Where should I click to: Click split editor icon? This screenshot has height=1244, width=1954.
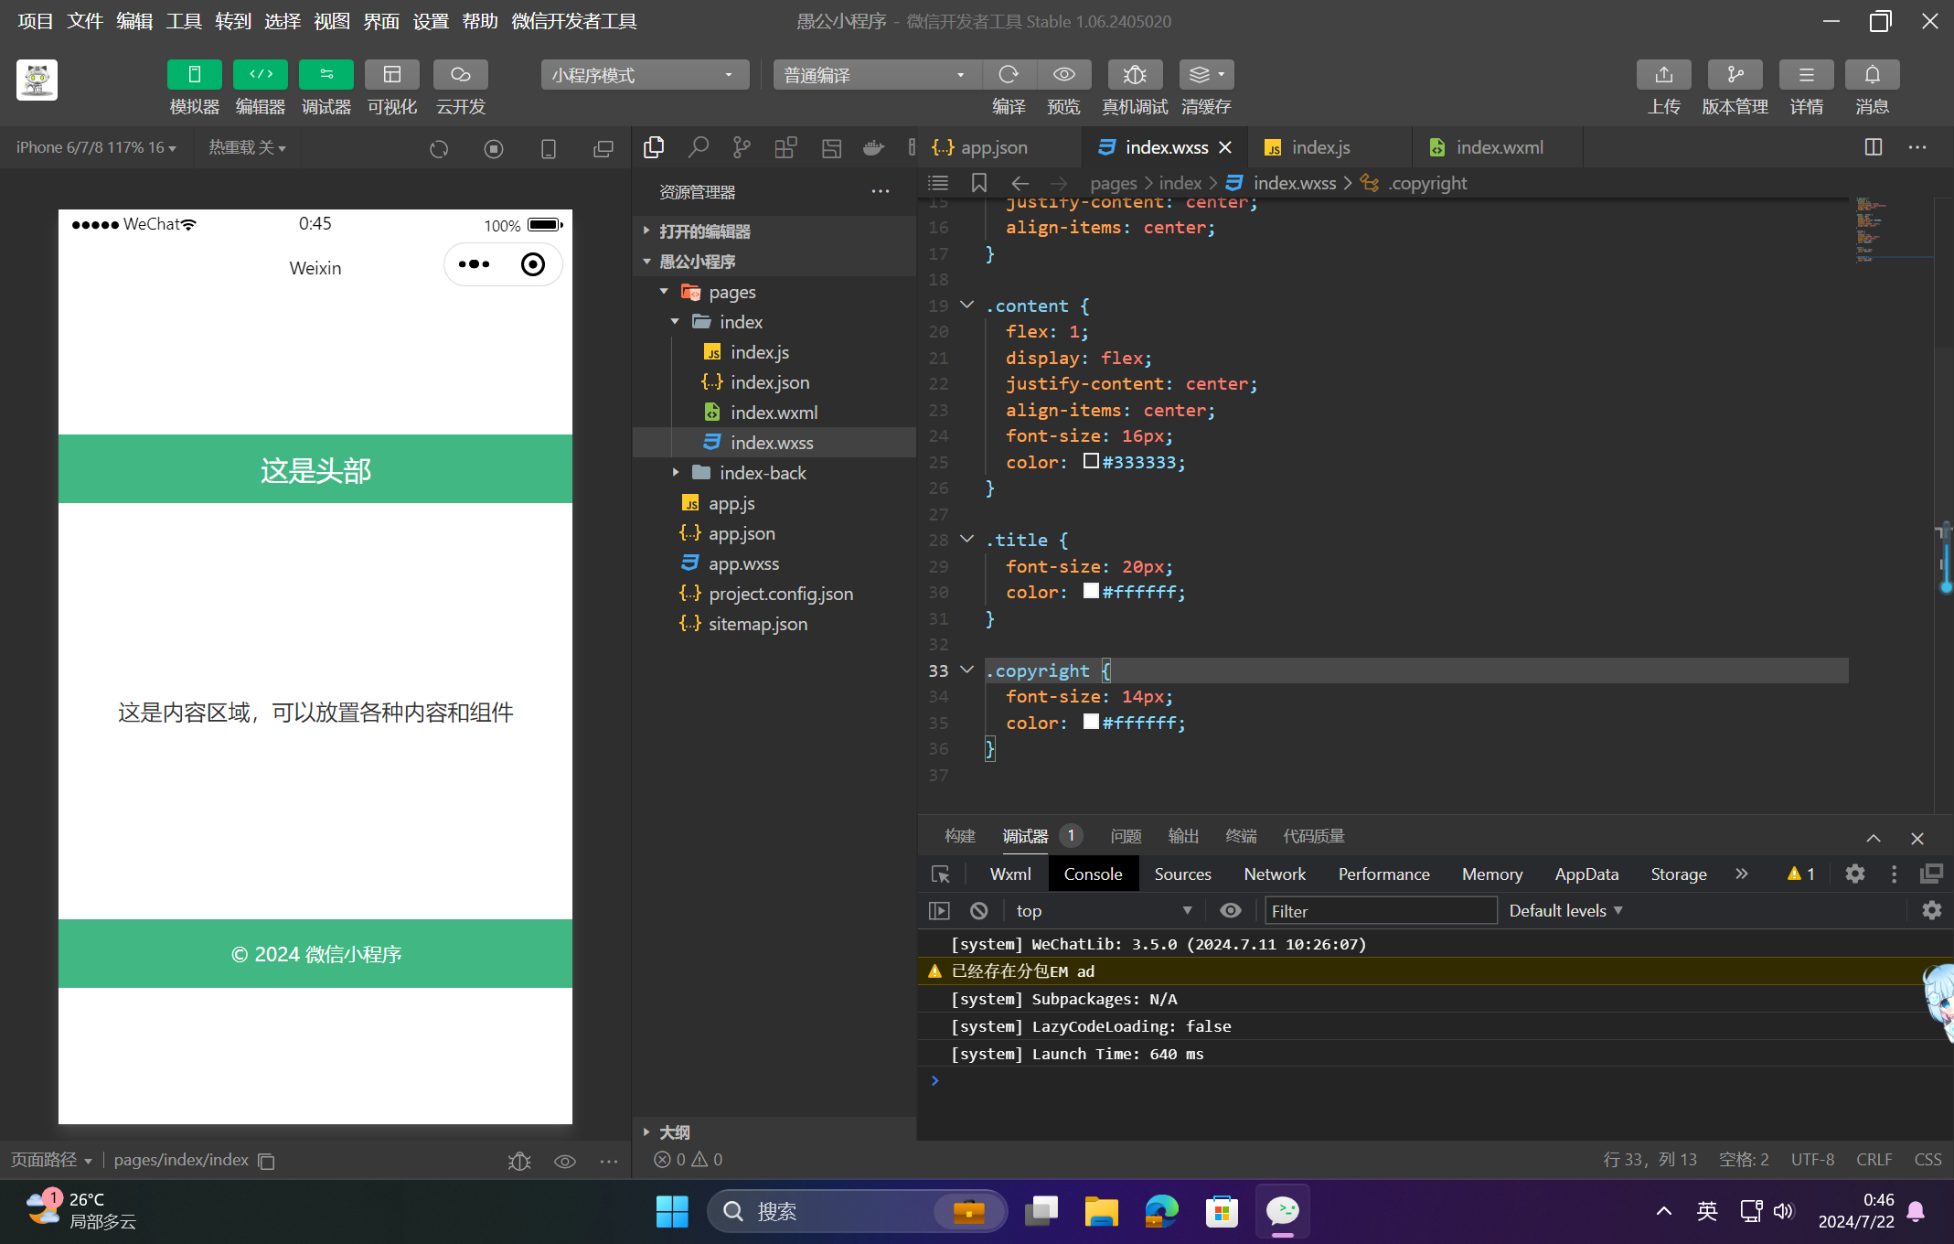[1873, 147]
